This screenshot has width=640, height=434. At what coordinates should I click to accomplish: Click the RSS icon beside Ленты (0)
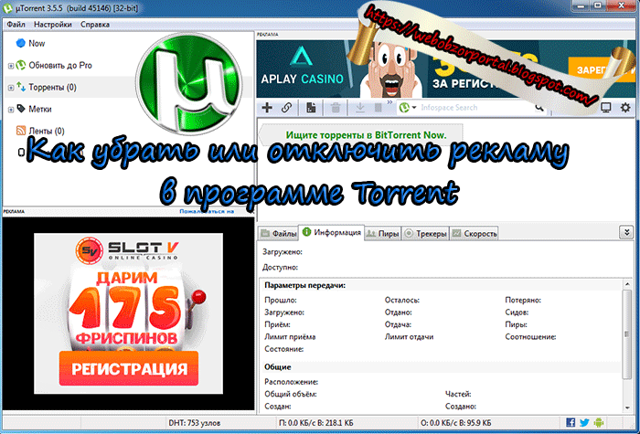[21, 131]
